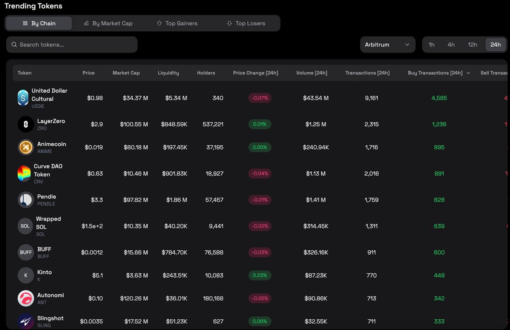Screen dimensions: 510x330
Task: Focus the Search tokens input field
Action: pyautogui.click(x=72, y=45)
